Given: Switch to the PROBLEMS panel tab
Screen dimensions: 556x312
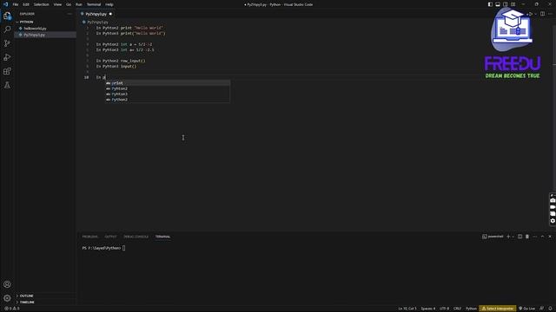Looking at the screenshot, I should [x=90, y=237].
